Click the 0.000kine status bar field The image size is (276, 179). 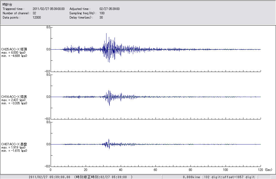coord(191,177)
